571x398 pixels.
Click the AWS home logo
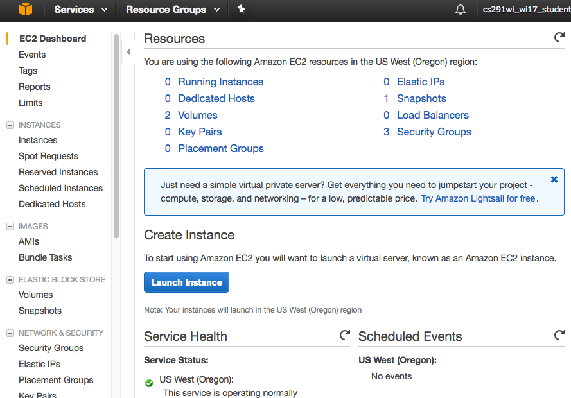coord(24,10)
